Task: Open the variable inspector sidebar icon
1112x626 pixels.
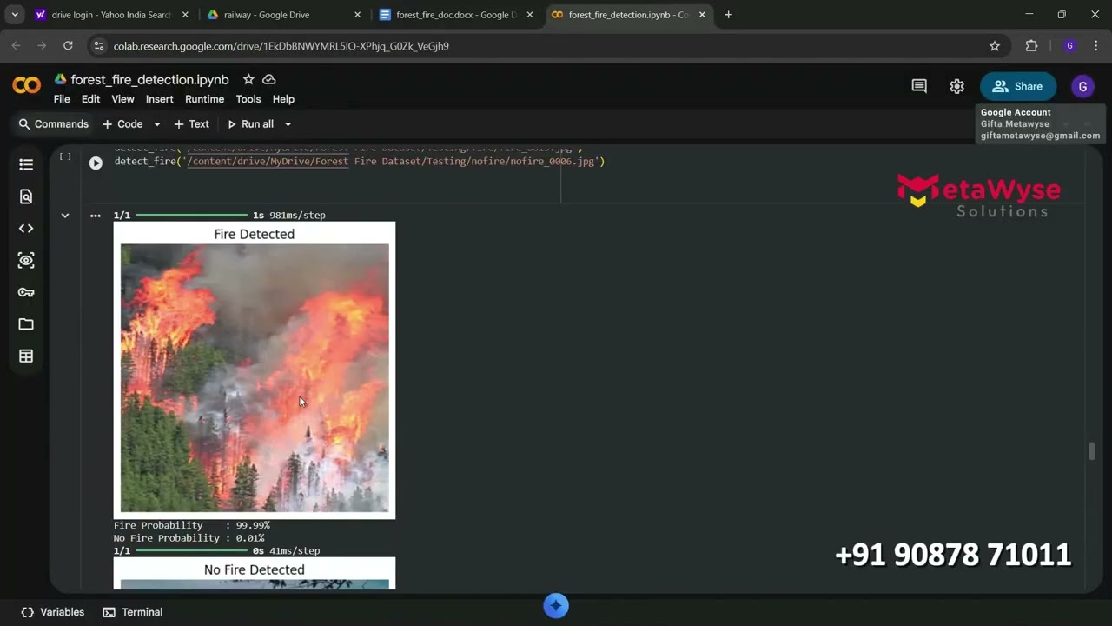Action: tap(26, 260)
